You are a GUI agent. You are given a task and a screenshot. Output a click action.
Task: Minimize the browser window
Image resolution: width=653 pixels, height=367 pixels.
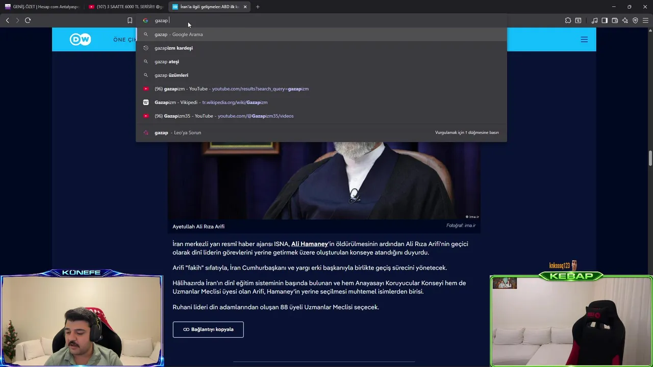point(613,7)
